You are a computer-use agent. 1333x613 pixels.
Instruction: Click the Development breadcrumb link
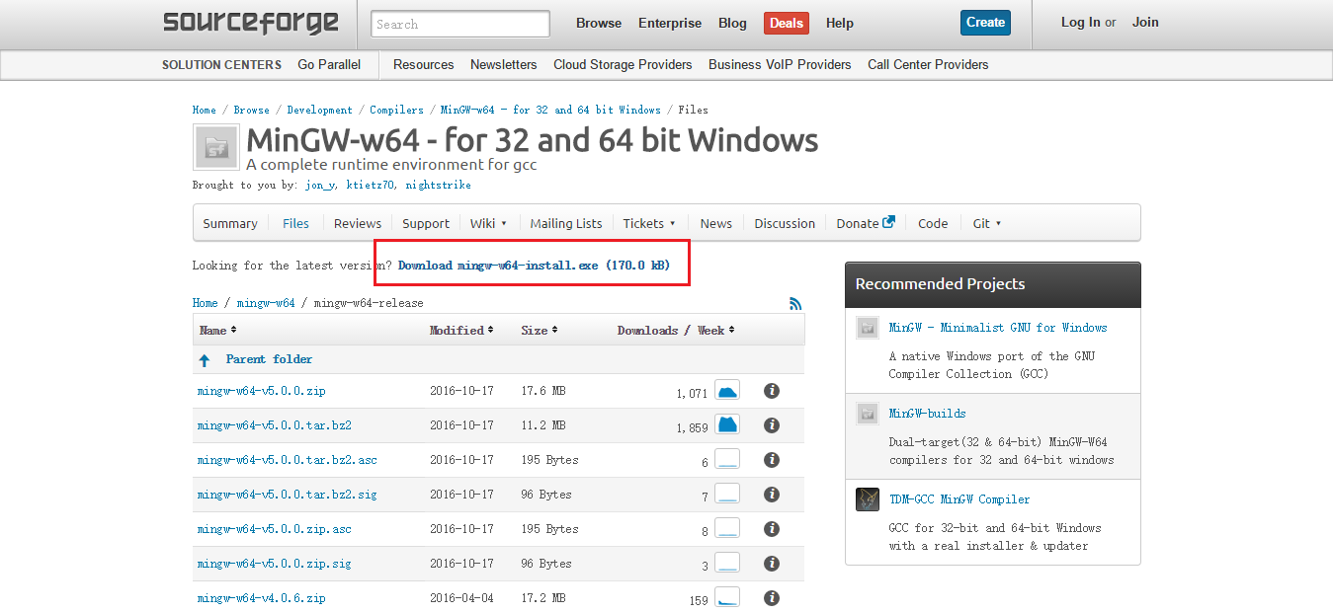tap(319, 110)
